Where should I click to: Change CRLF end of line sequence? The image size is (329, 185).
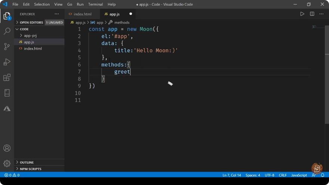[x=283, y=175]
